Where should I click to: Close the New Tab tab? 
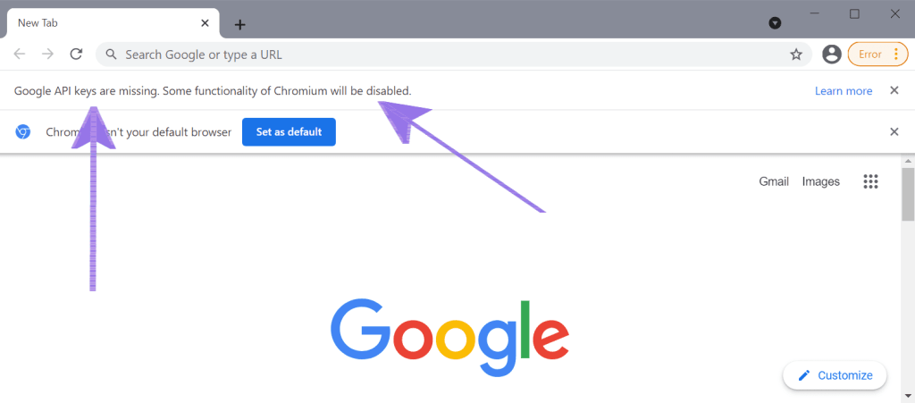(x=205, y=23)
